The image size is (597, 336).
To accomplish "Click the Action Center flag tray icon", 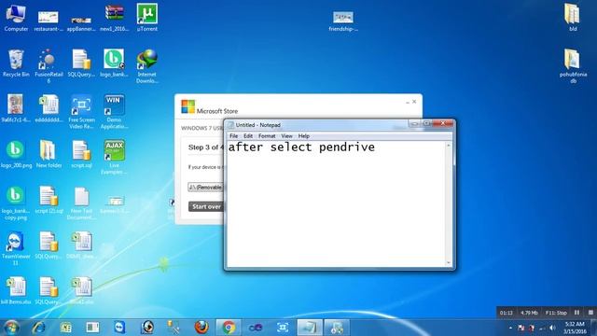I will pos(521,328).
